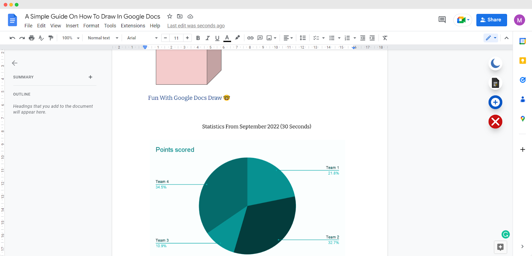
Task: Open comment history speech bubble
Action: (442, 20)
